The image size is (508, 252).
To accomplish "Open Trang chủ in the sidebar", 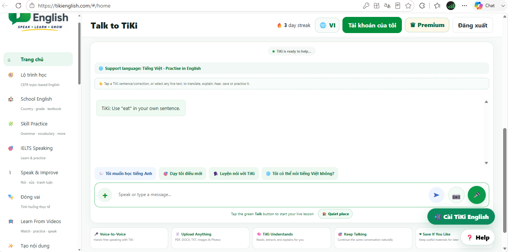I will [x=38, y=59].
